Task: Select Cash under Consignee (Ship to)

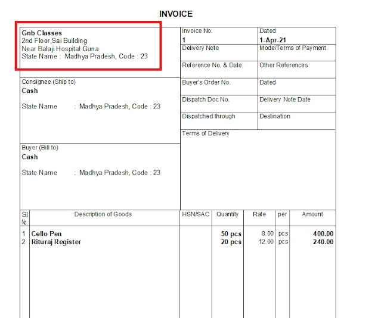Action: (x=30, y=91)
